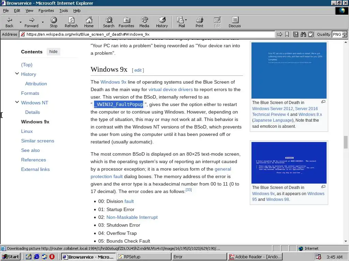Image resolution: width=349 pixels, height=261 pixels.
Task: Open Attribution in contents list
Action: pyautogui.click(x=36, y=84)
